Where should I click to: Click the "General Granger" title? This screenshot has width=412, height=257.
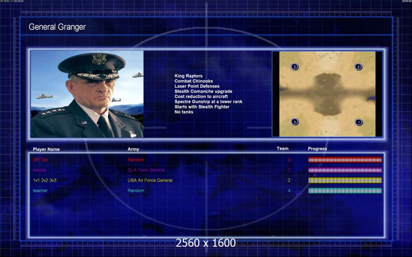[x=57, y=27]
